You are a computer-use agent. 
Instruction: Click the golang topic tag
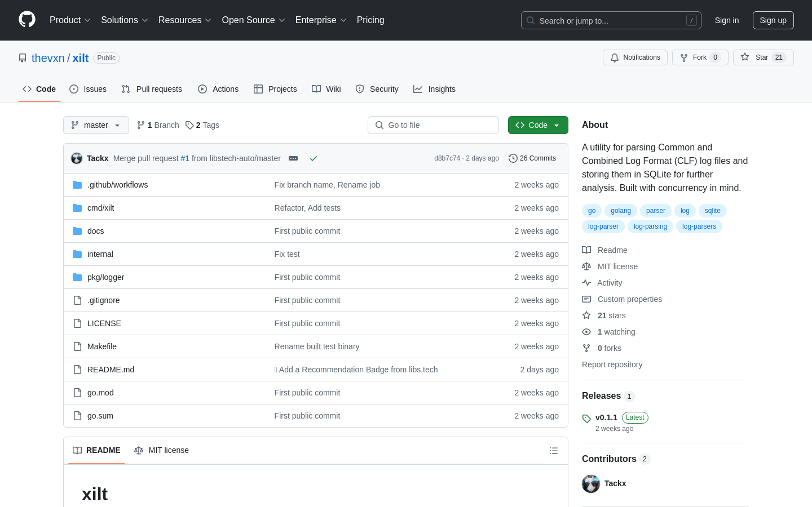(x=621, y=211)
